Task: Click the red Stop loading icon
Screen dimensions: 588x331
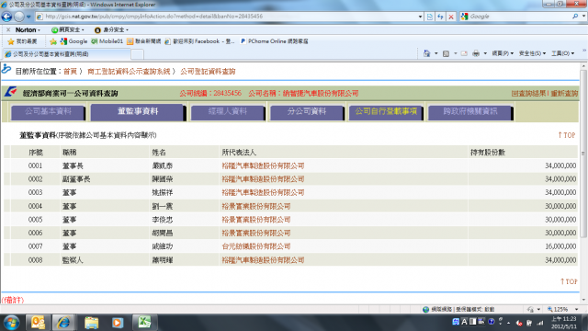Action: click(x=451, y=17)
